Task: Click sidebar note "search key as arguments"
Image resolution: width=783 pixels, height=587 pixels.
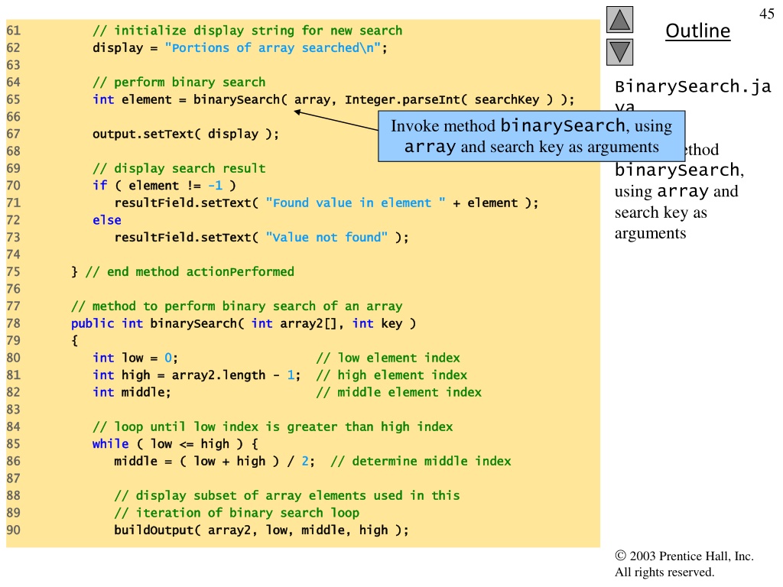Action: [x=661, y=222]
